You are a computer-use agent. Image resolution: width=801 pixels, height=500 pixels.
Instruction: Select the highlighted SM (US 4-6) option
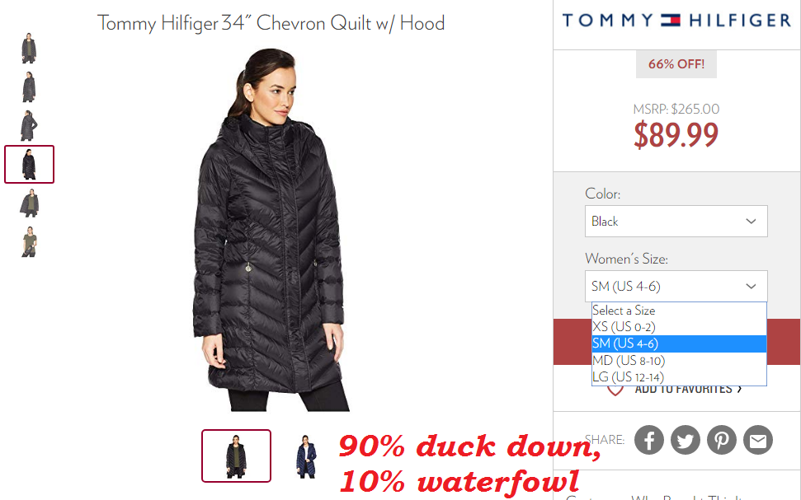pos(679,343)
